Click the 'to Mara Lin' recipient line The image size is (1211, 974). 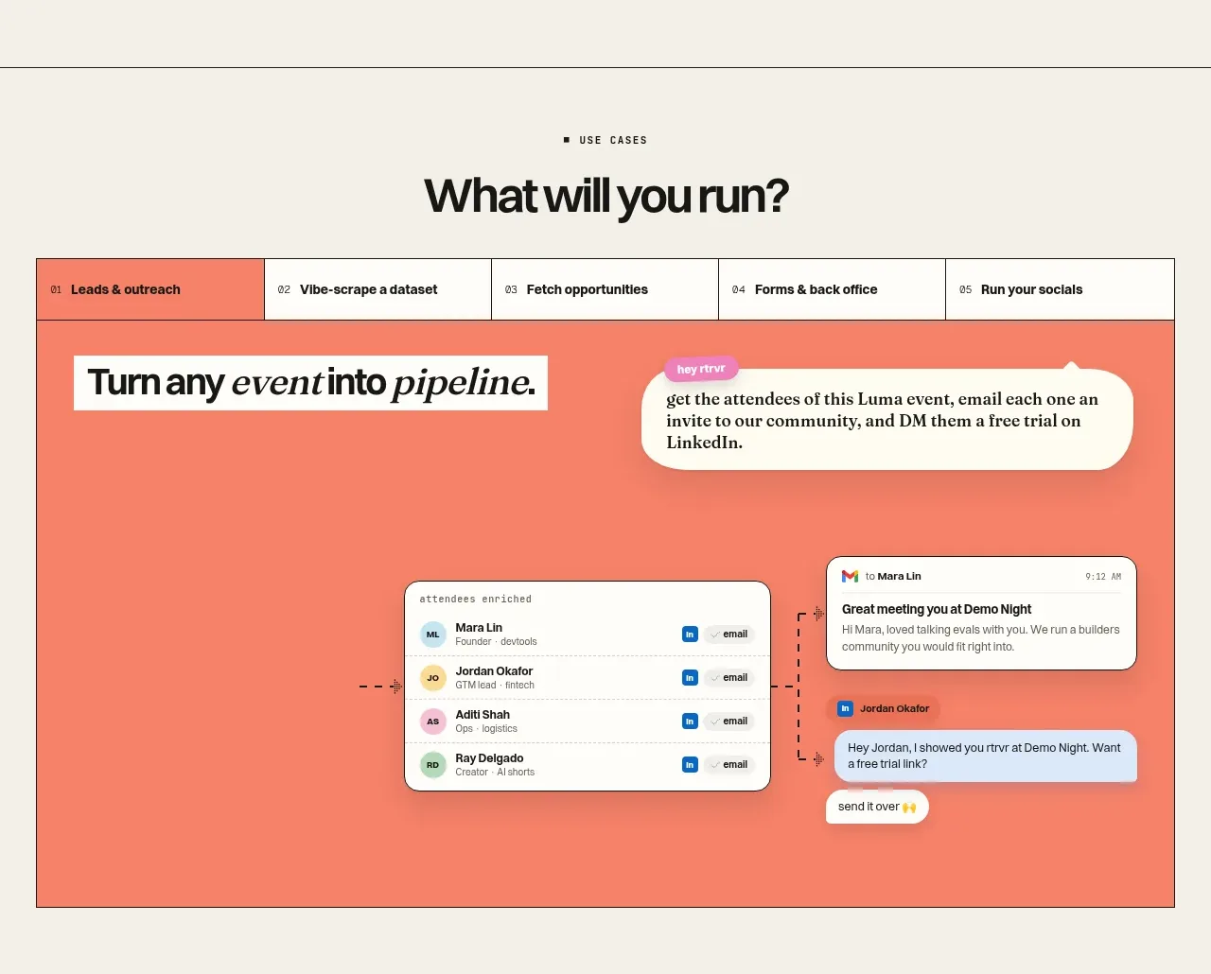(893, 576)
